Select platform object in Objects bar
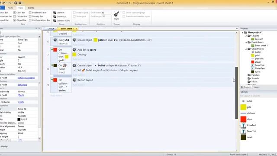The width and height of the screenshot is (277, 156). (x=248, y=113)
